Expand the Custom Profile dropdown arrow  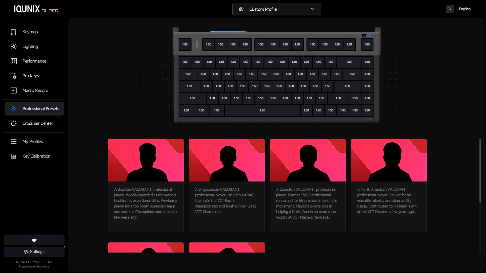coord(313,9)
